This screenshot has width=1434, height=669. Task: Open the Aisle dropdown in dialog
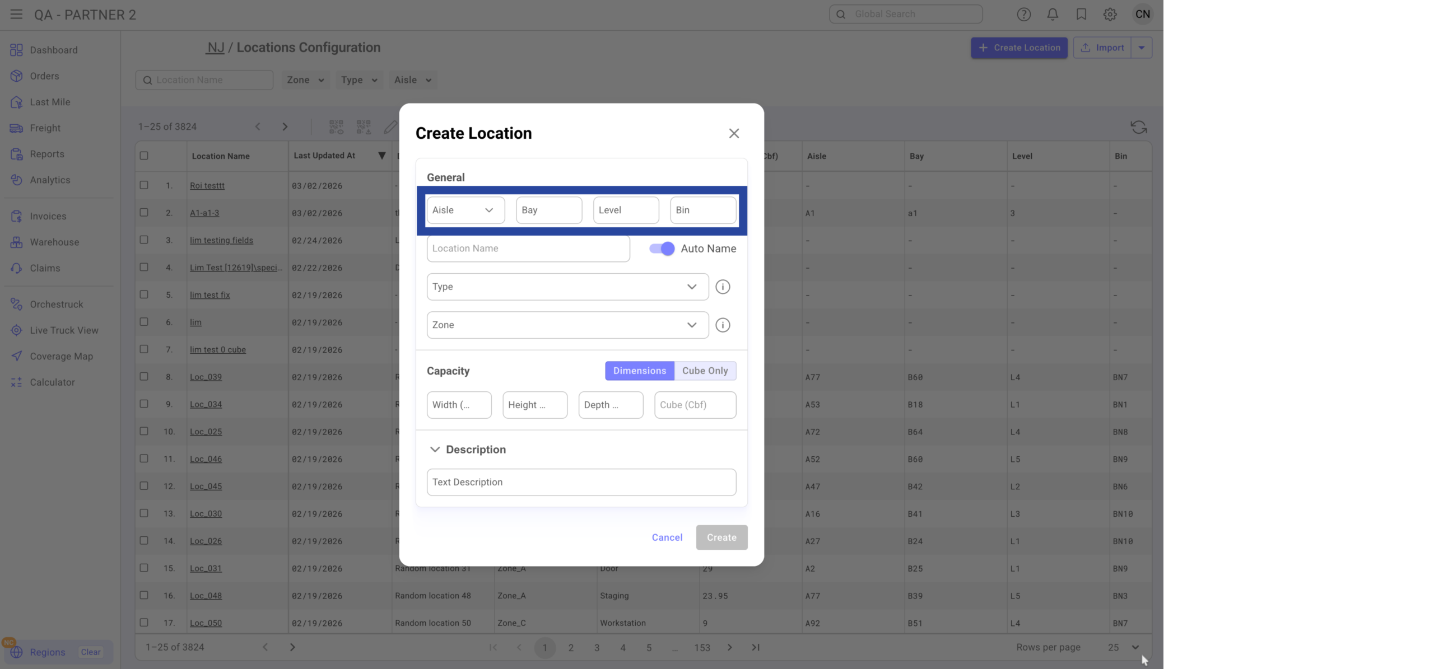(465, 210)
